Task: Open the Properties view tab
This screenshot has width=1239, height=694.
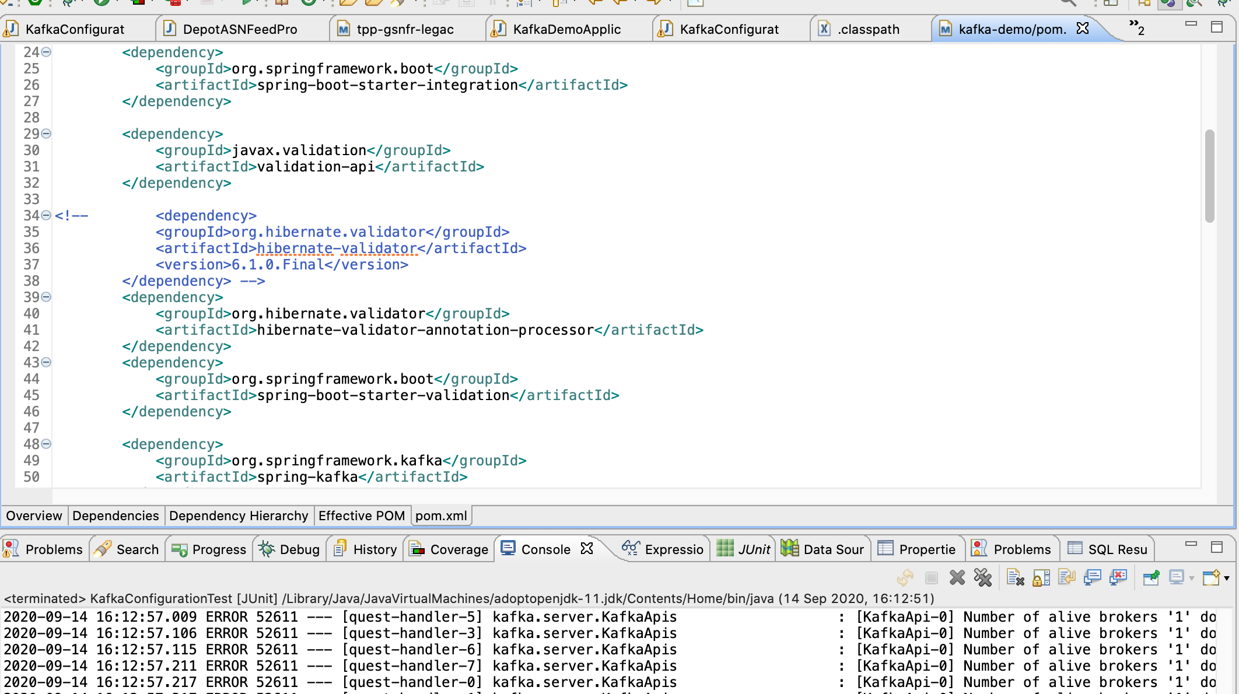Action: 917,549
